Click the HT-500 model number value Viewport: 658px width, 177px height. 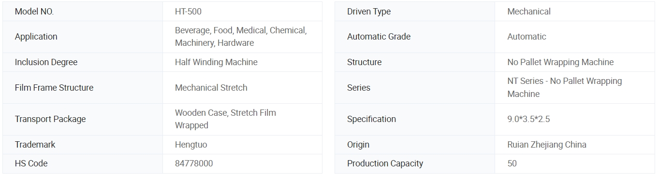[188, 12]
